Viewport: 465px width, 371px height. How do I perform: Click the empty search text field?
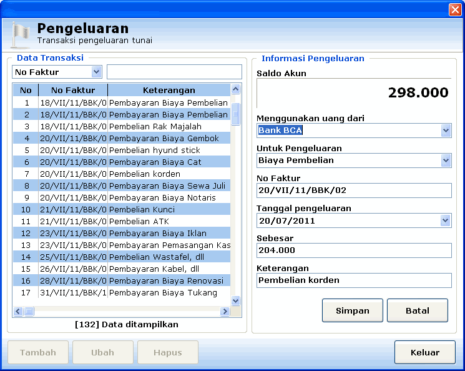[x=174, y=72]
